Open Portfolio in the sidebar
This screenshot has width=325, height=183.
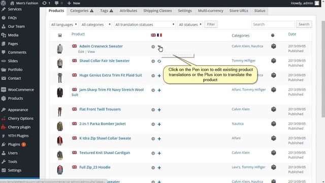tap(15, 70)
